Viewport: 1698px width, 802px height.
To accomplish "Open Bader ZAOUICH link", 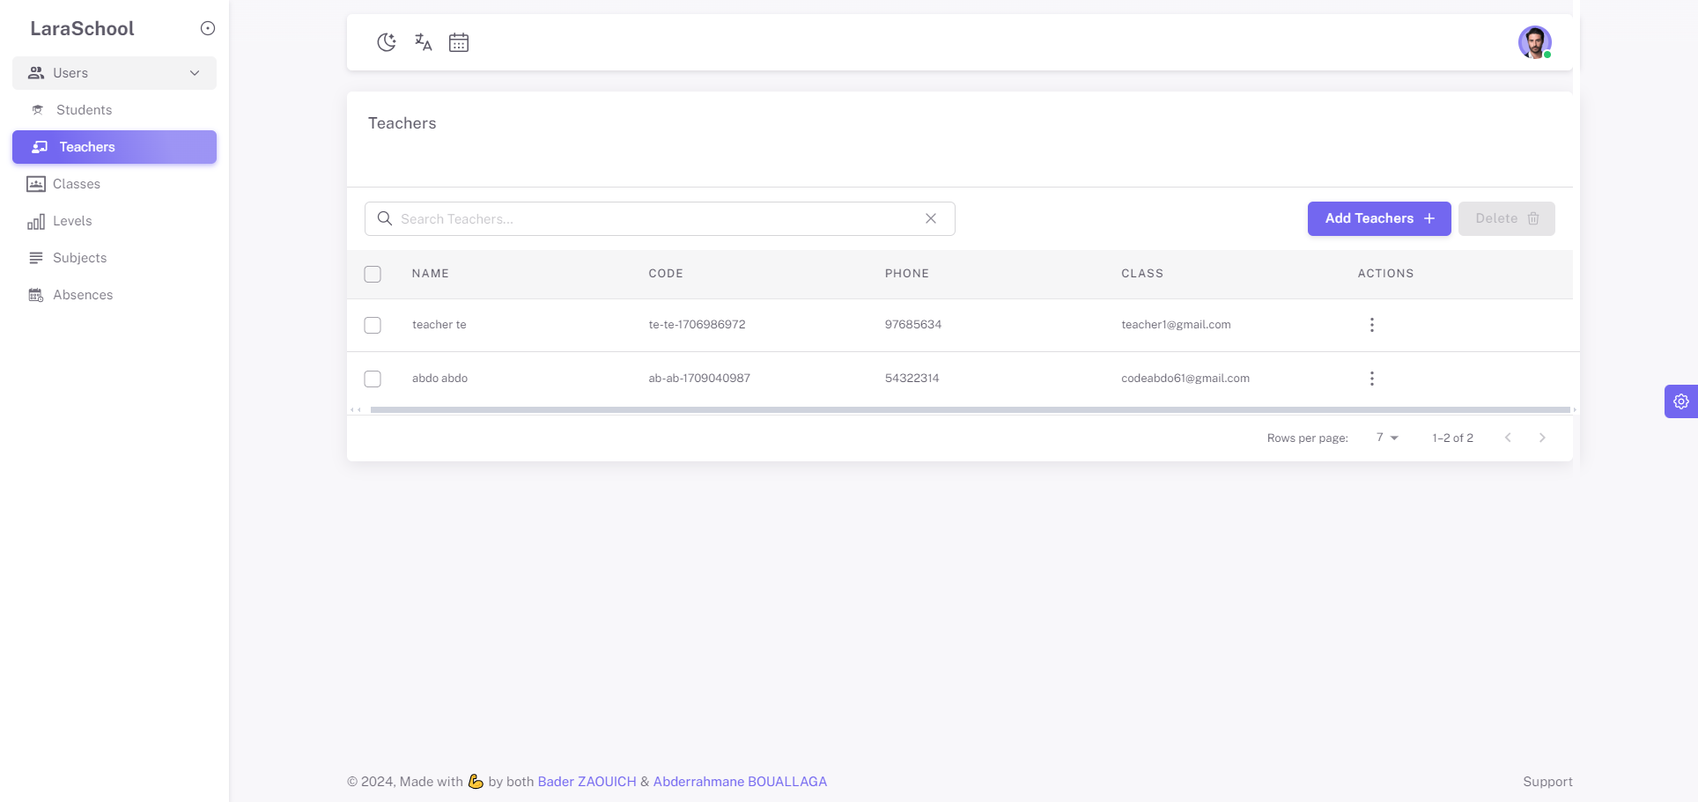I will (587, 782).
